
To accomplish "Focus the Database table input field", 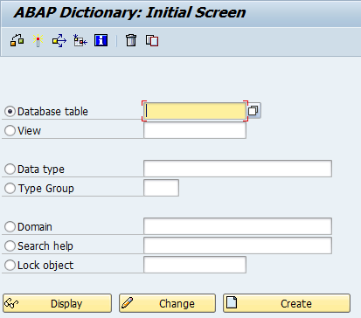I will click(195, 111).
